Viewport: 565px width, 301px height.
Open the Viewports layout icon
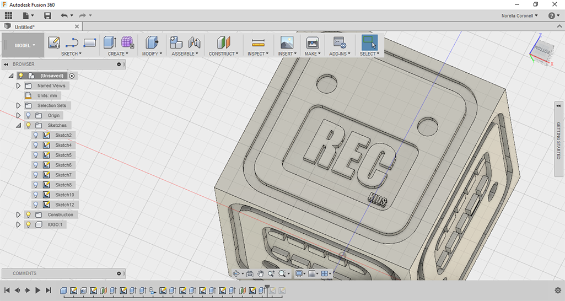click(x=324, y=273)
